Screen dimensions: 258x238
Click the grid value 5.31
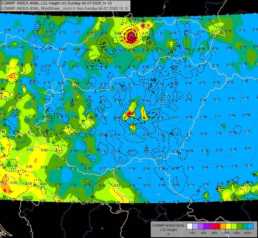coord(14,166)
